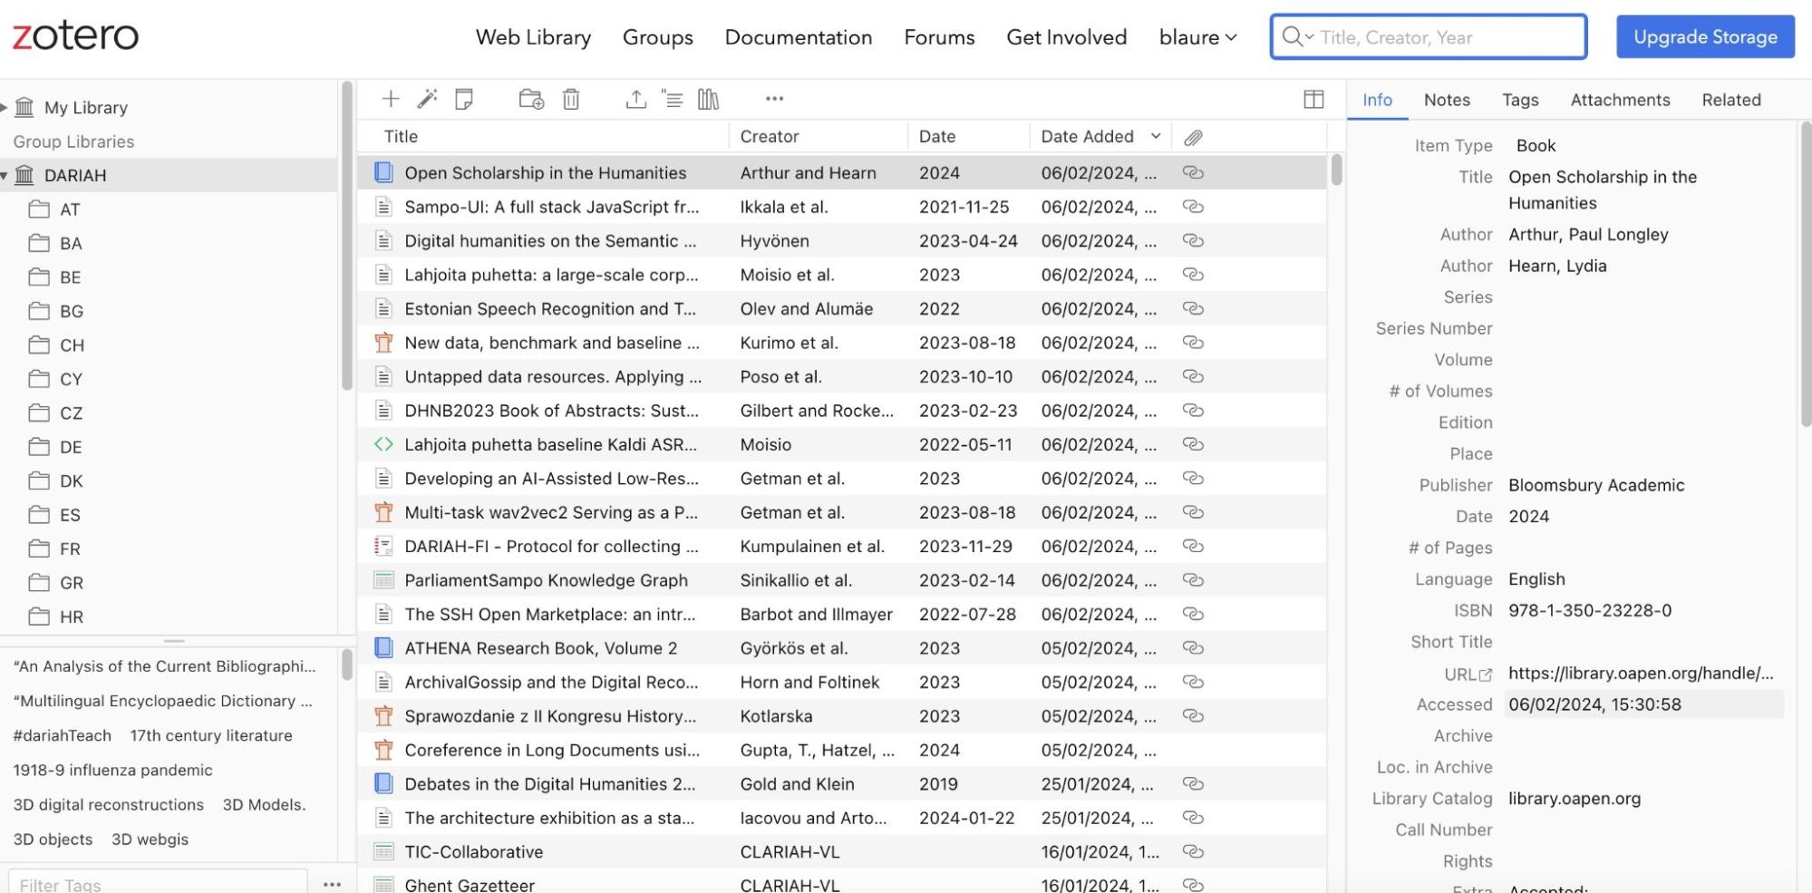The width and height of the screenshot is (1812, 893).
Task: Click the Upgrade Storage button
Action: (x=1705, y=37)
